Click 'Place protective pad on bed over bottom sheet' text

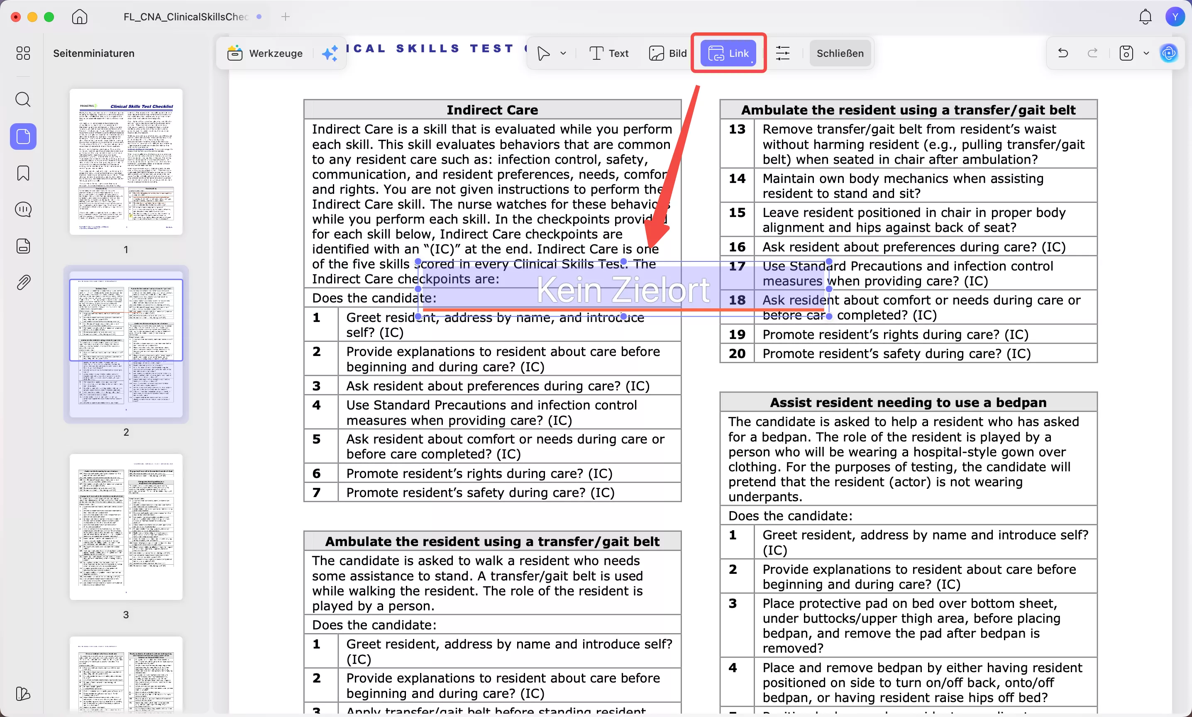(x=911, y=625)
